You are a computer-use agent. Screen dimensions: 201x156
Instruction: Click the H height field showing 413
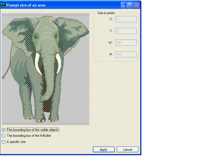point(126,54)
